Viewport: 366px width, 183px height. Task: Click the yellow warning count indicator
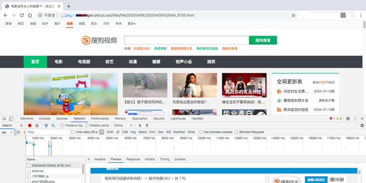339,118
